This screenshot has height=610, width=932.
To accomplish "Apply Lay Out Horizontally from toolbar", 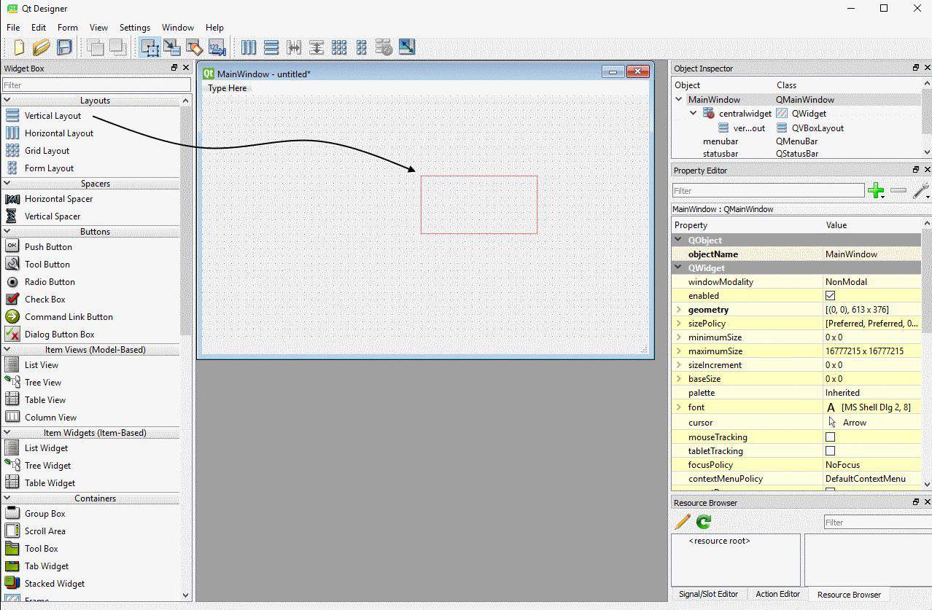I will 249,47.
